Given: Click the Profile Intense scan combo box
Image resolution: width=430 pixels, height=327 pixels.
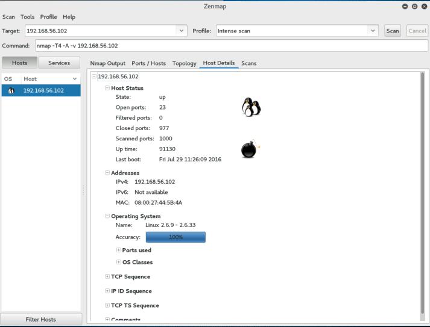Looking at the screenshot, I should (x=297, y=31).
